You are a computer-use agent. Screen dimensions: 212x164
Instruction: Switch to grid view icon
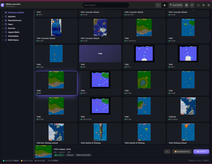165,5
